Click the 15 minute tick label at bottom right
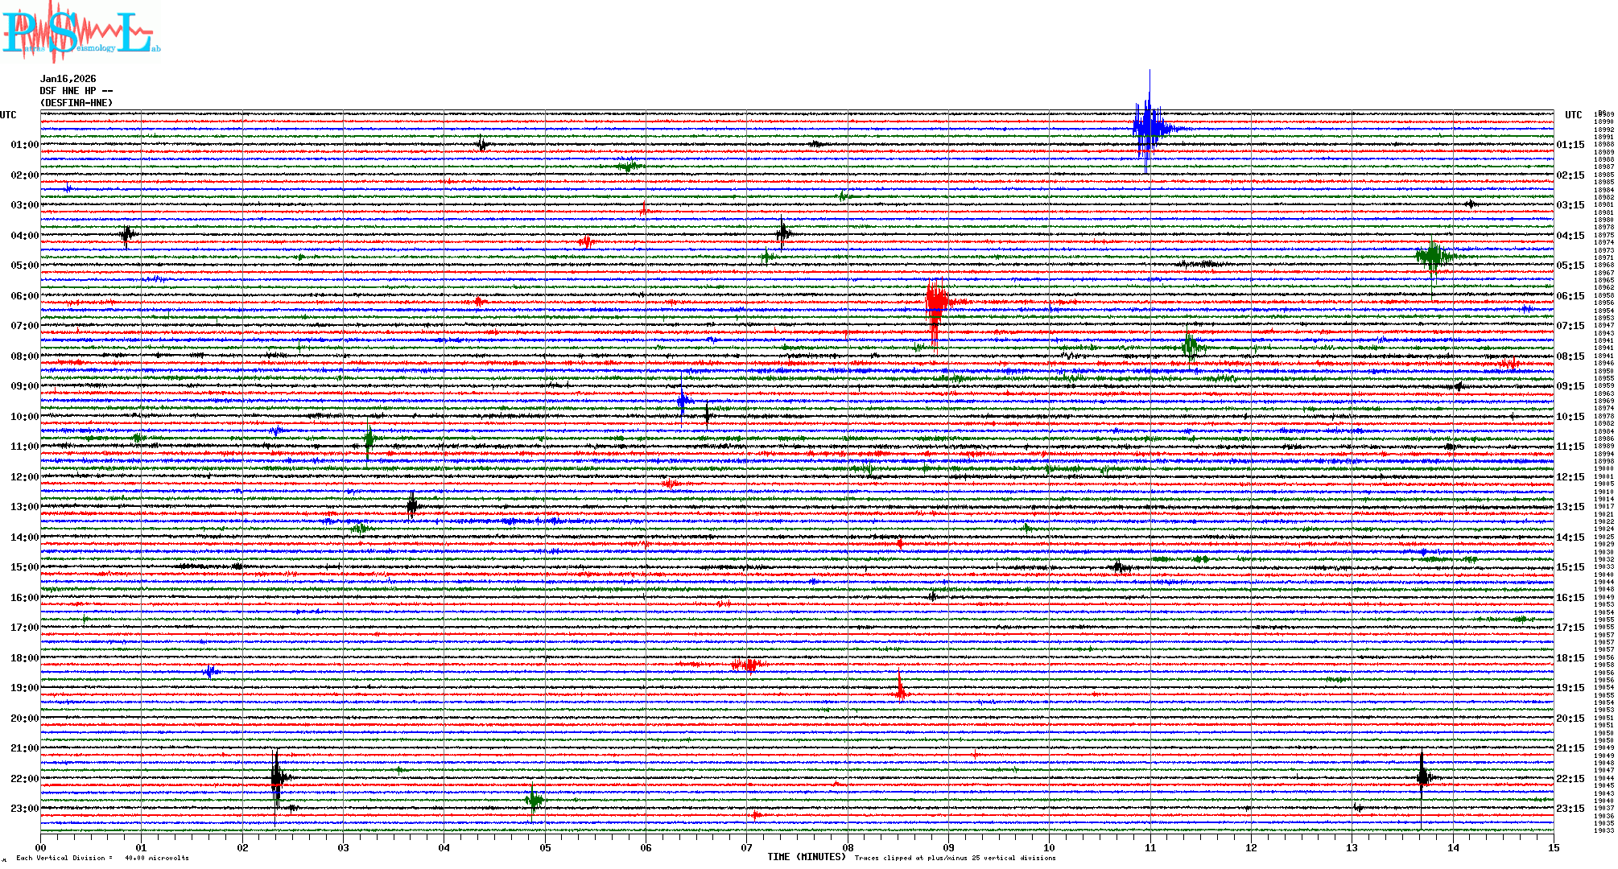 pos(1553,847)
